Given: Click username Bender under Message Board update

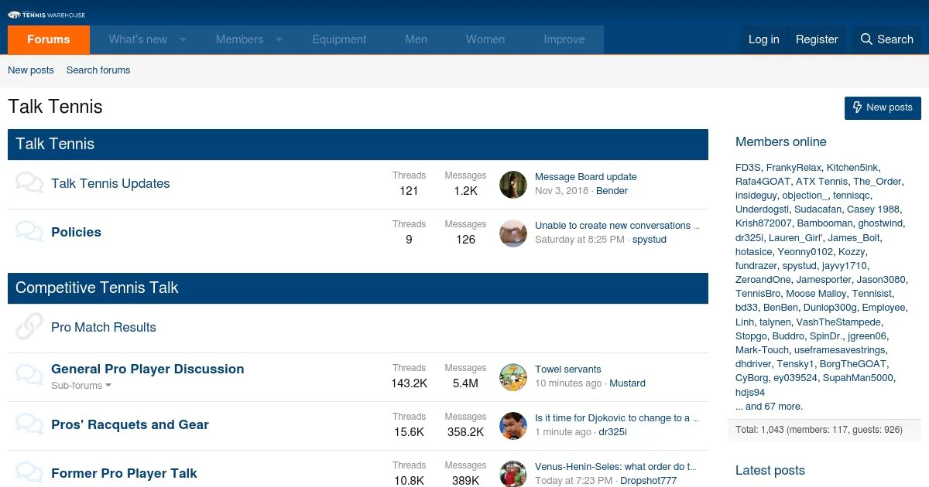Looking at the screenshot, I should 612,191.
